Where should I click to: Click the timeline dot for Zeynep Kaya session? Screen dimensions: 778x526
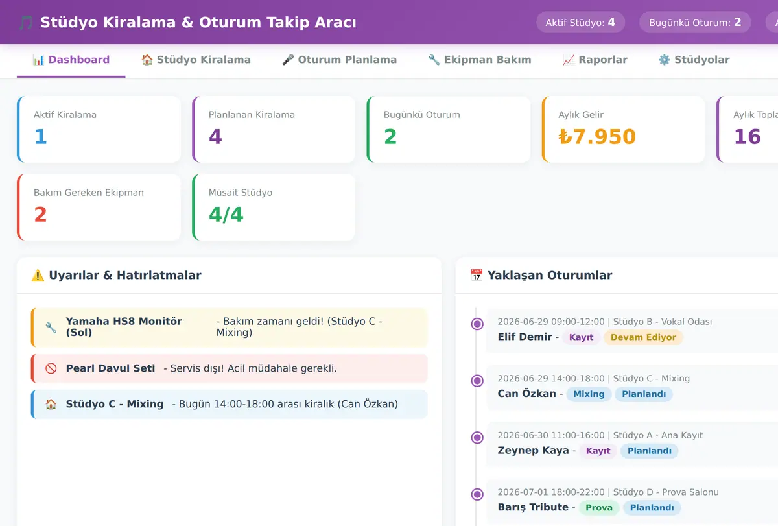click(477, 438)
